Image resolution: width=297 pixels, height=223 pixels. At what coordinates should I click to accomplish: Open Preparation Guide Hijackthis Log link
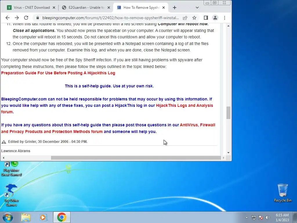[58, 73]
